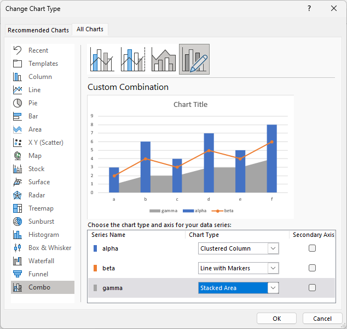
Task: Choose the Line chart icon
Action: (x=18, y=90)
